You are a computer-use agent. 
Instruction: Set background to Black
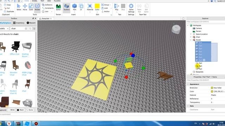click(x=20, y=110)
